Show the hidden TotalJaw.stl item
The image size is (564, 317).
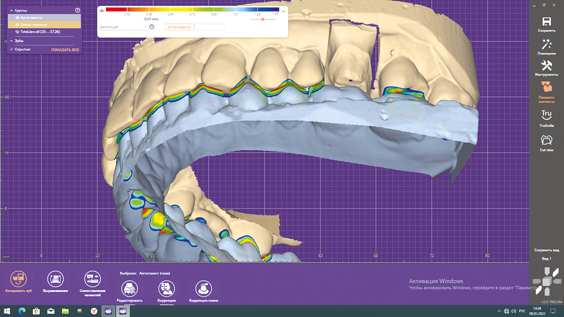point(18,32)
